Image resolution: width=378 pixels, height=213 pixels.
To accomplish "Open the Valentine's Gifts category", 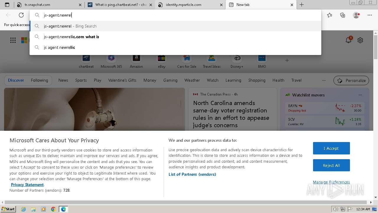I will [x=122, y=80].
